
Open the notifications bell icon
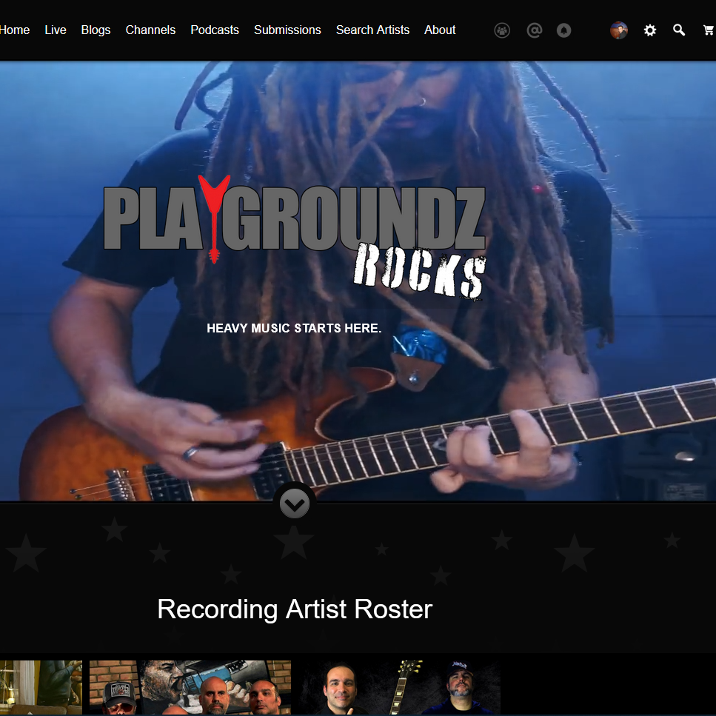point(564,30)
